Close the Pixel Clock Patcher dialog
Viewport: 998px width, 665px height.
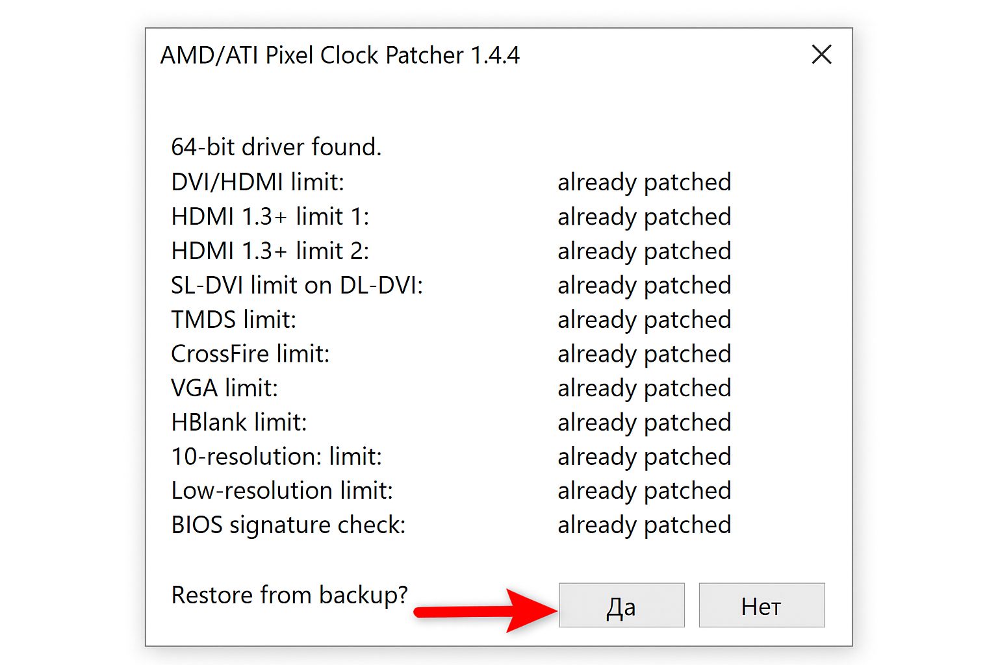click(x=821, y=55)
